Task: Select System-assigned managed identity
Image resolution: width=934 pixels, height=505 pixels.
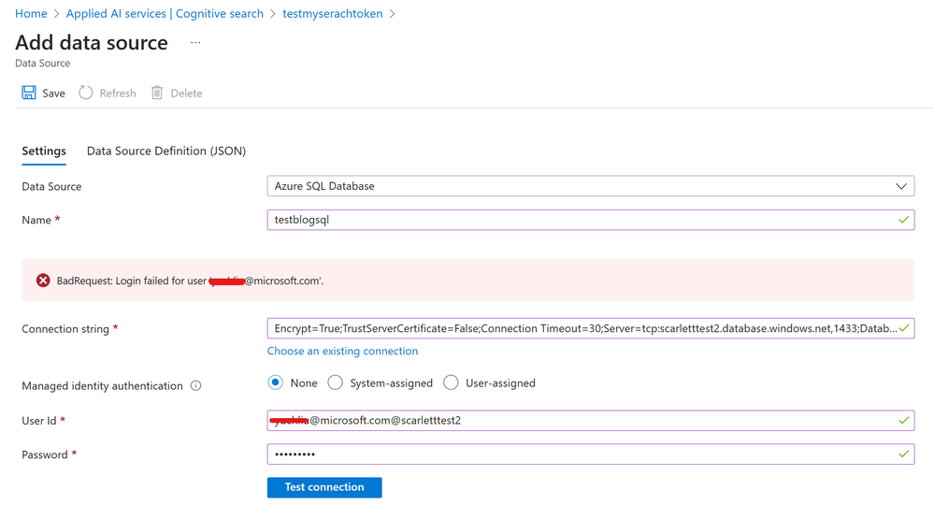Action: tap(336, 382)
